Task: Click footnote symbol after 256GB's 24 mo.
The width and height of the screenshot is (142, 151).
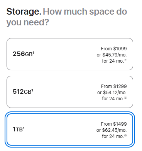Action: [x=125, y=60]
